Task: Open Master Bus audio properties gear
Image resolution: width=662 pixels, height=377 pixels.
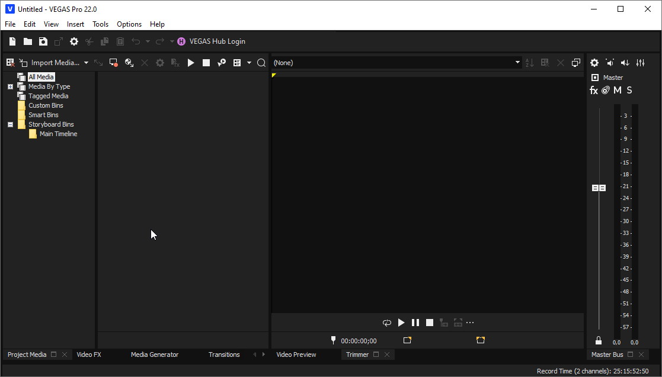Action: [x=594, y=63]
